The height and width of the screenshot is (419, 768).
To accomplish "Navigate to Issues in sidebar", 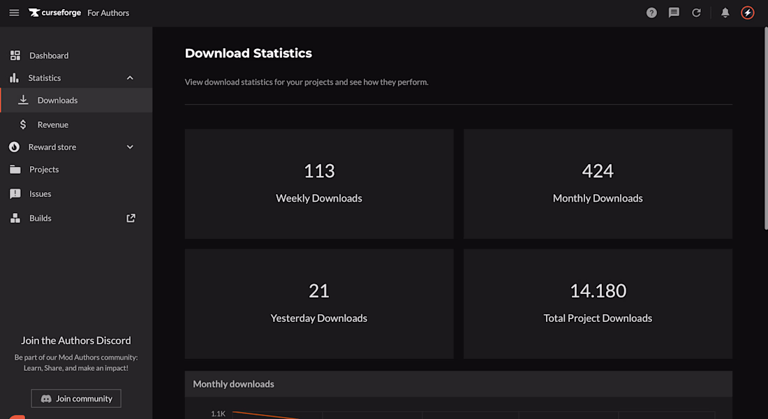I will tap(40, 193).
